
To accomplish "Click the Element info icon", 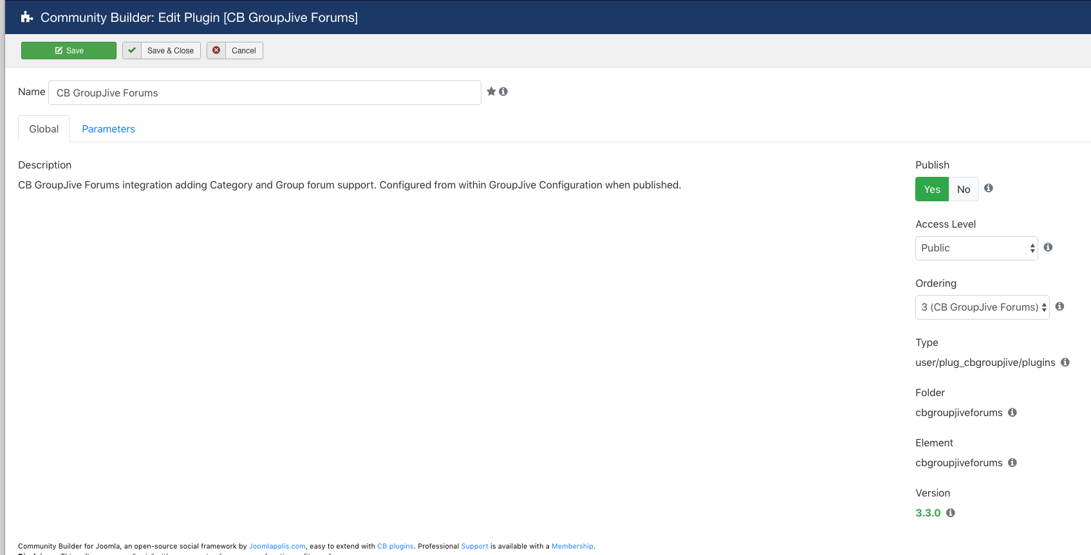I will [1012, 462].
